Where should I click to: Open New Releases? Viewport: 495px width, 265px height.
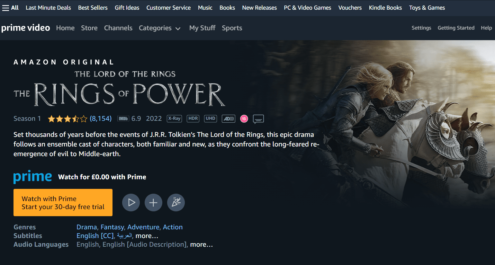[x=259, y=8]
